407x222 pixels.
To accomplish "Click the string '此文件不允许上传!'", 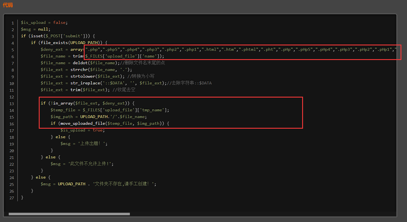I will 90,164.
